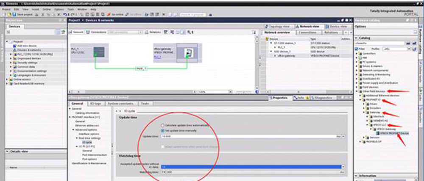Open the Edit menu

tap(16, 9)
